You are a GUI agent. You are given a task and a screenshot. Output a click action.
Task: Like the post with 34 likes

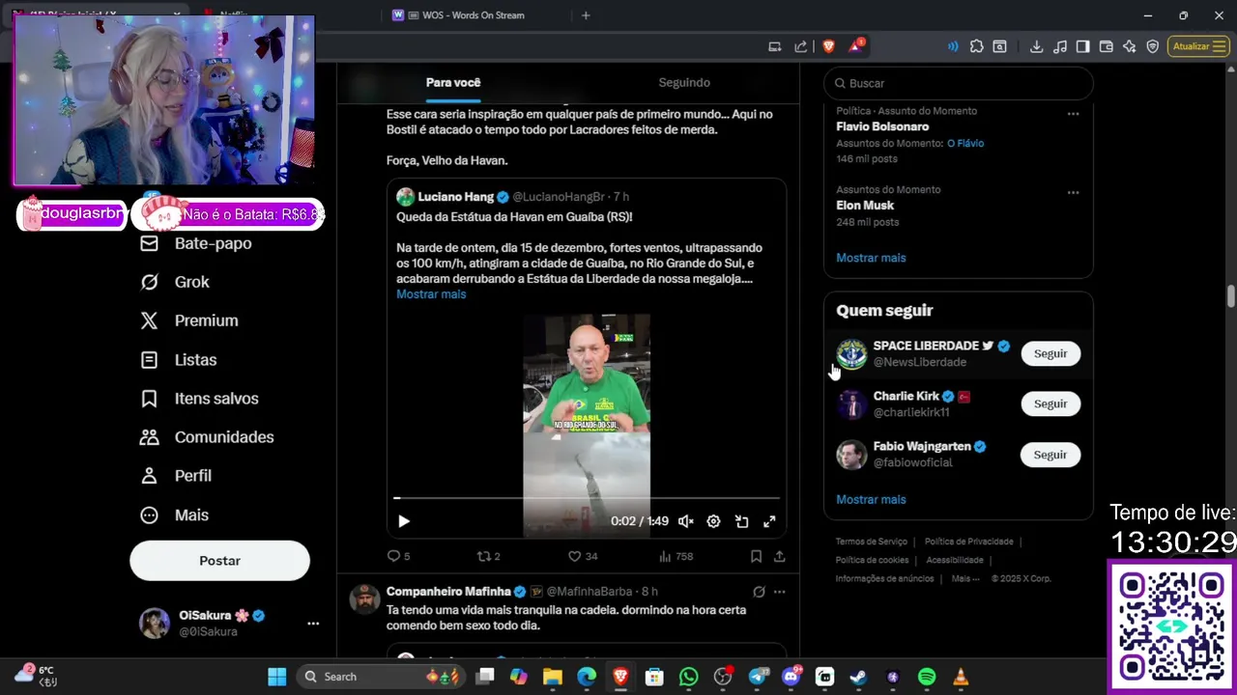coord(582,556)
